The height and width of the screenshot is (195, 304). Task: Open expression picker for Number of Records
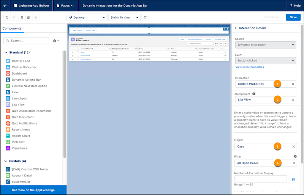[x=293, y=179]
